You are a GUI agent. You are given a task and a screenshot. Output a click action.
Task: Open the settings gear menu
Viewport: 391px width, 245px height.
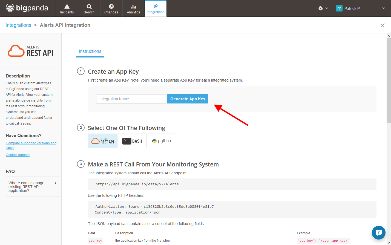pyautogui.click(x=323, y=8)
